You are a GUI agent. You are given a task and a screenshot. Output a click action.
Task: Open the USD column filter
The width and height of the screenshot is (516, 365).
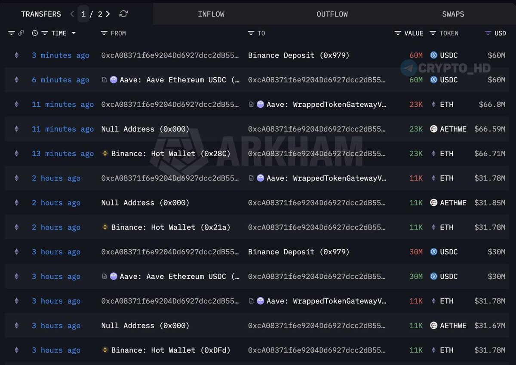pyautogui.click(x=488, y=33)
